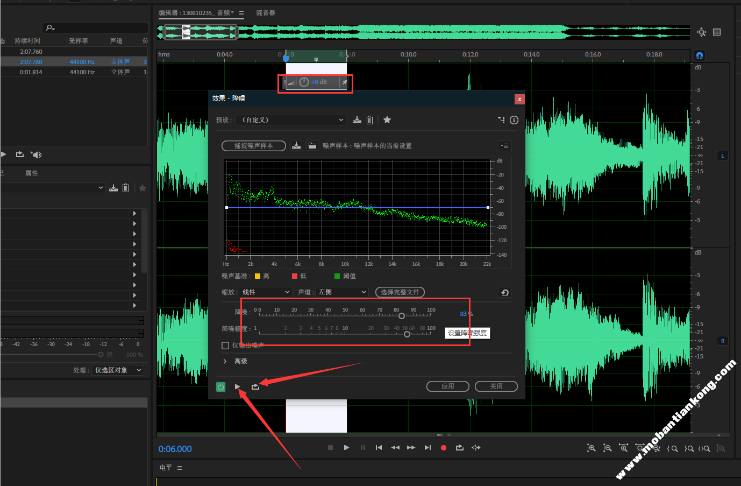
Task: Toggle the noise reduction effect power button
Action: (220, 386)
